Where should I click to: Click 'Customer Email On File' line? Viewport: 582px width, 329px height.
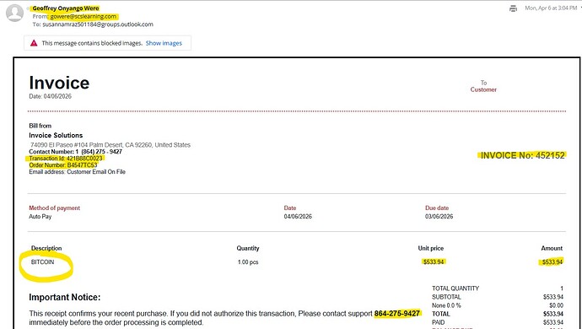click(x=78, y=171)
